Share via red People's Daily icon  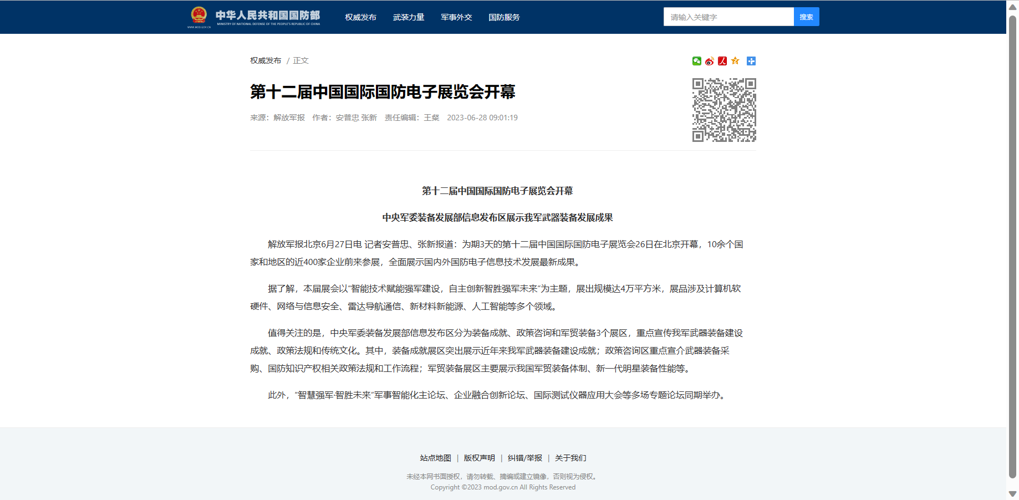722,61
